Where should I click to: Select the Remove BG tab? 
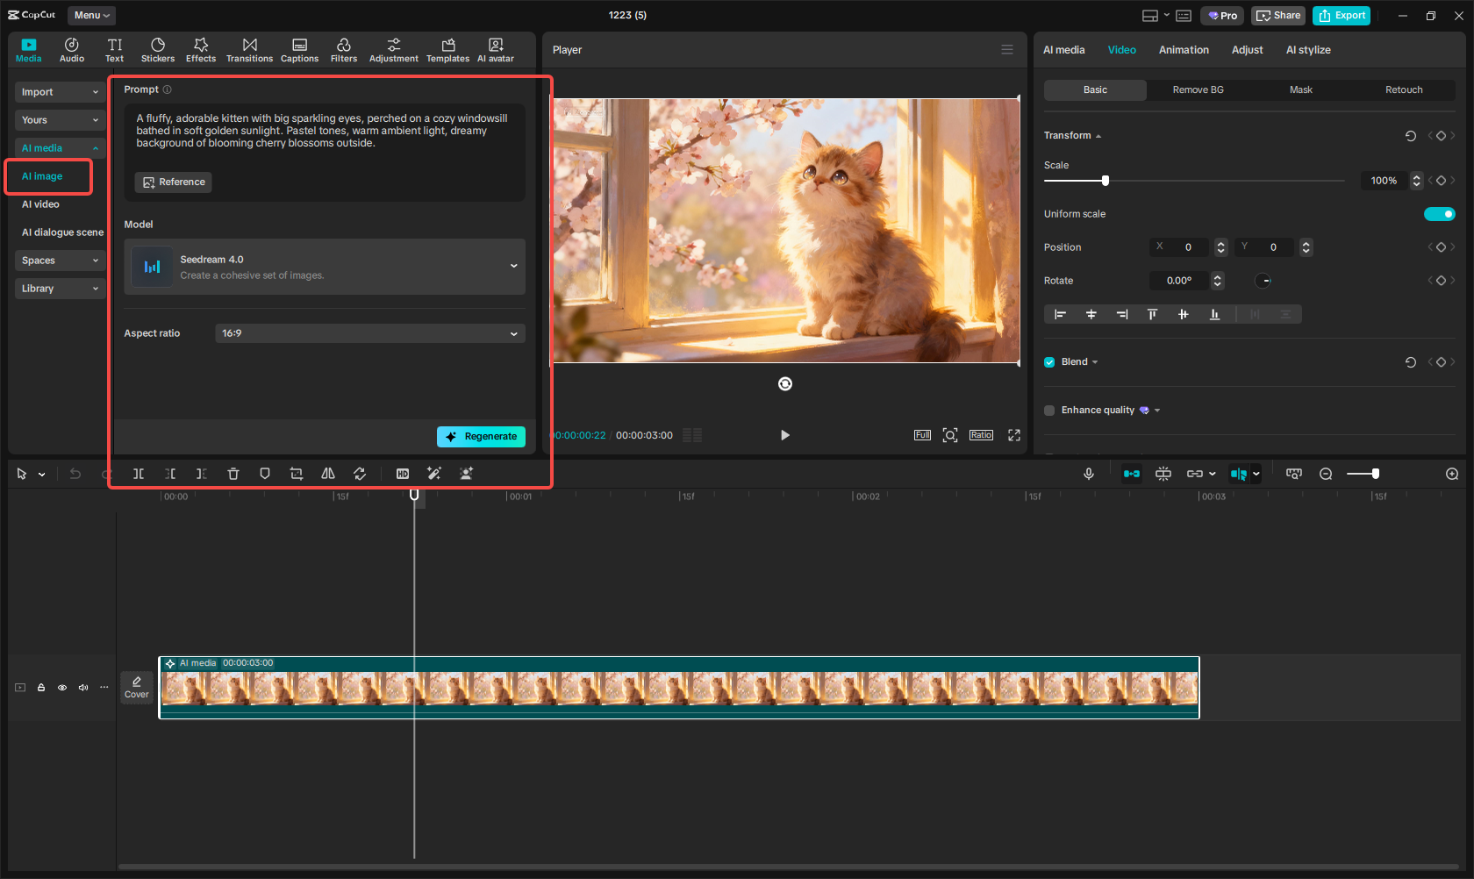tap(1198, 90)
